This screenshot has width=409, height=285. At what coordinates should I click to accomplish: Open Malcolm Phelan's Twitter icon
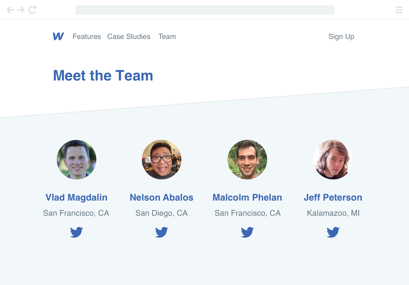(x=247, y=232)
